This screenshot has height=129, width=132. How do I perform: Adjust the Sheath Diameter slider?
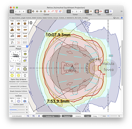click(18, 93)
